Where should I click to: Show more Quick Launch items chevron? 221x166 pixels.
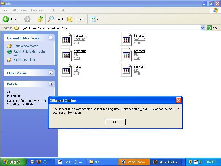(x=51, y=160)
